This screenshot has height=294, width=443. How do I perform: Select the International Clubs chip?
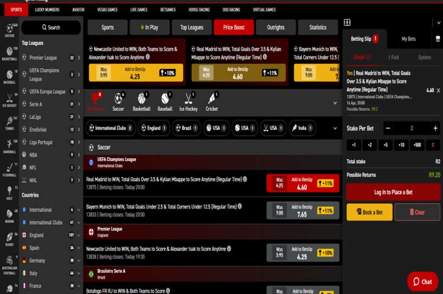pos(111,128)
